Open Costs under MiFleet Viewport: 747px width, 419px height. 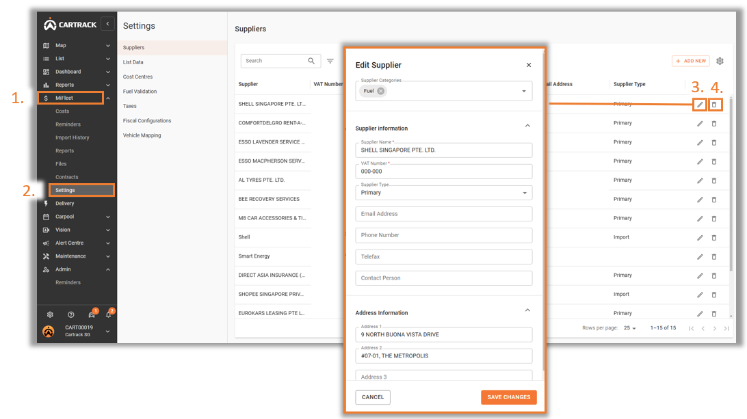(x=62, y=111)
